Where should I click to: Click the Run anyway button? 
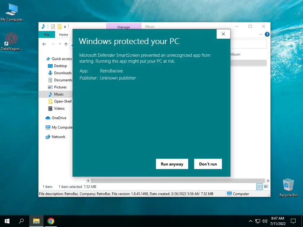[x=172, y=164]
